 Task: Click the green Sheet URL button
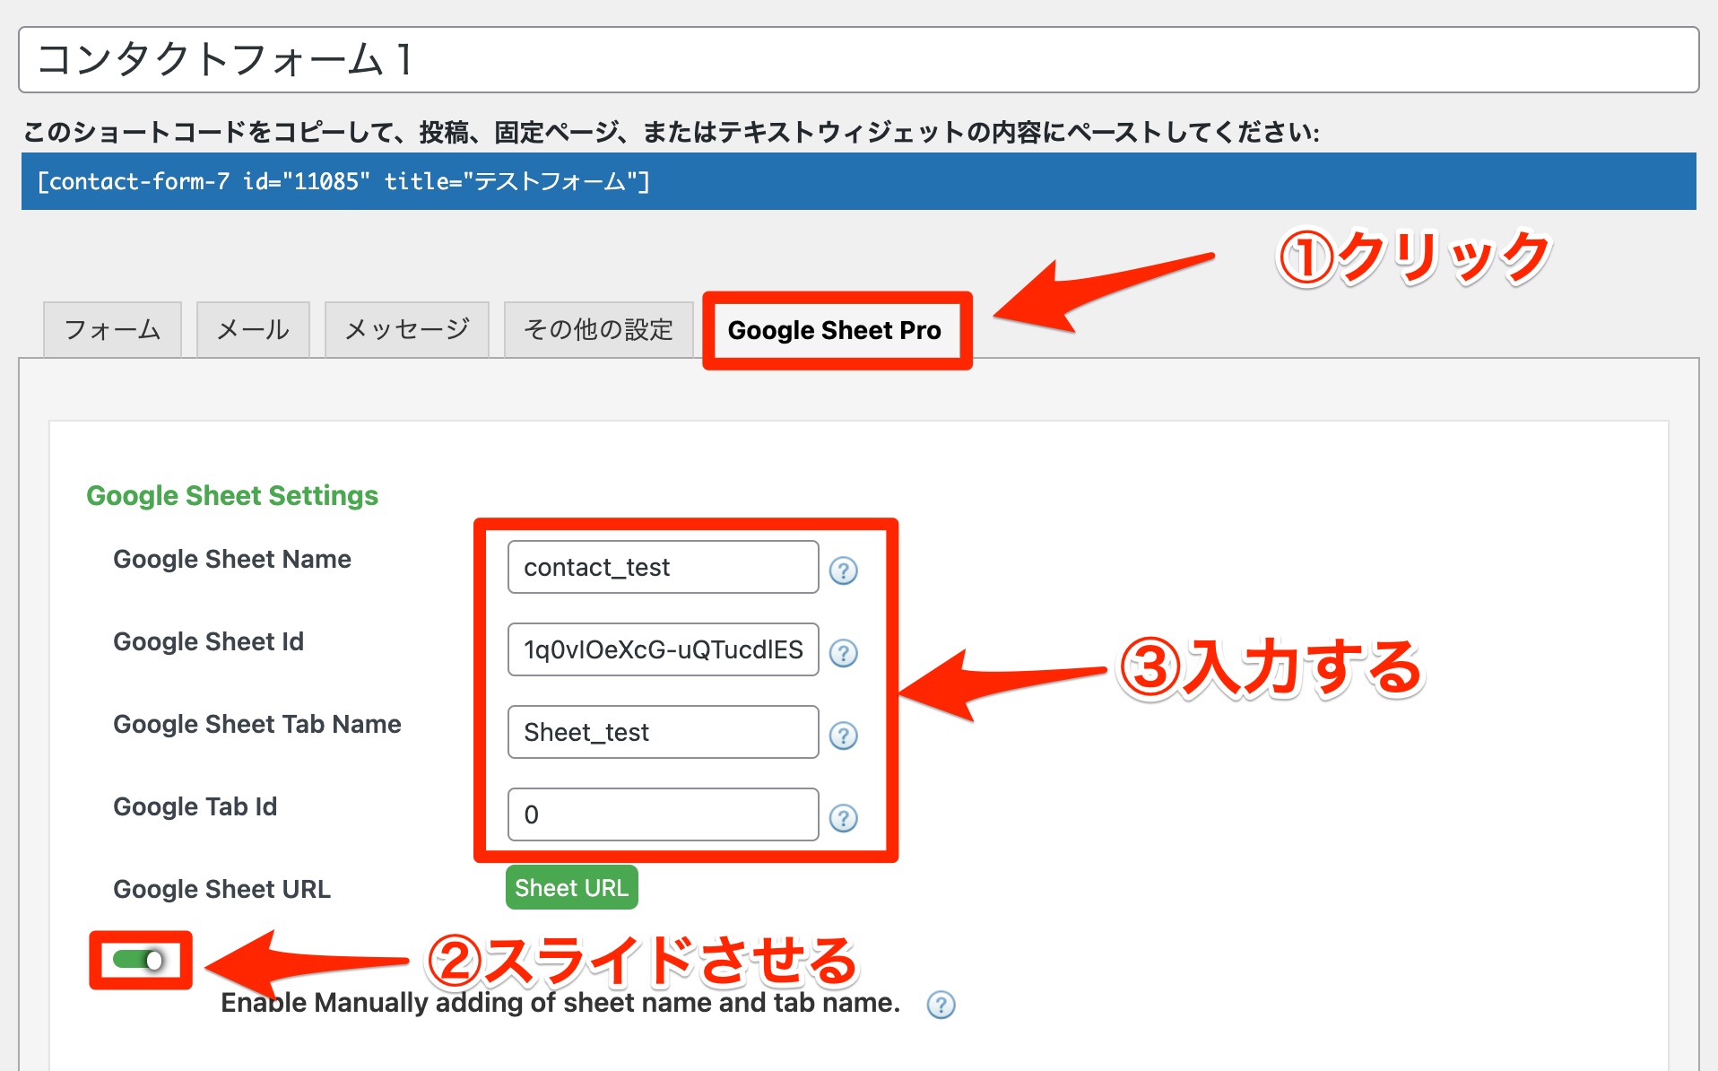point(571,888)
